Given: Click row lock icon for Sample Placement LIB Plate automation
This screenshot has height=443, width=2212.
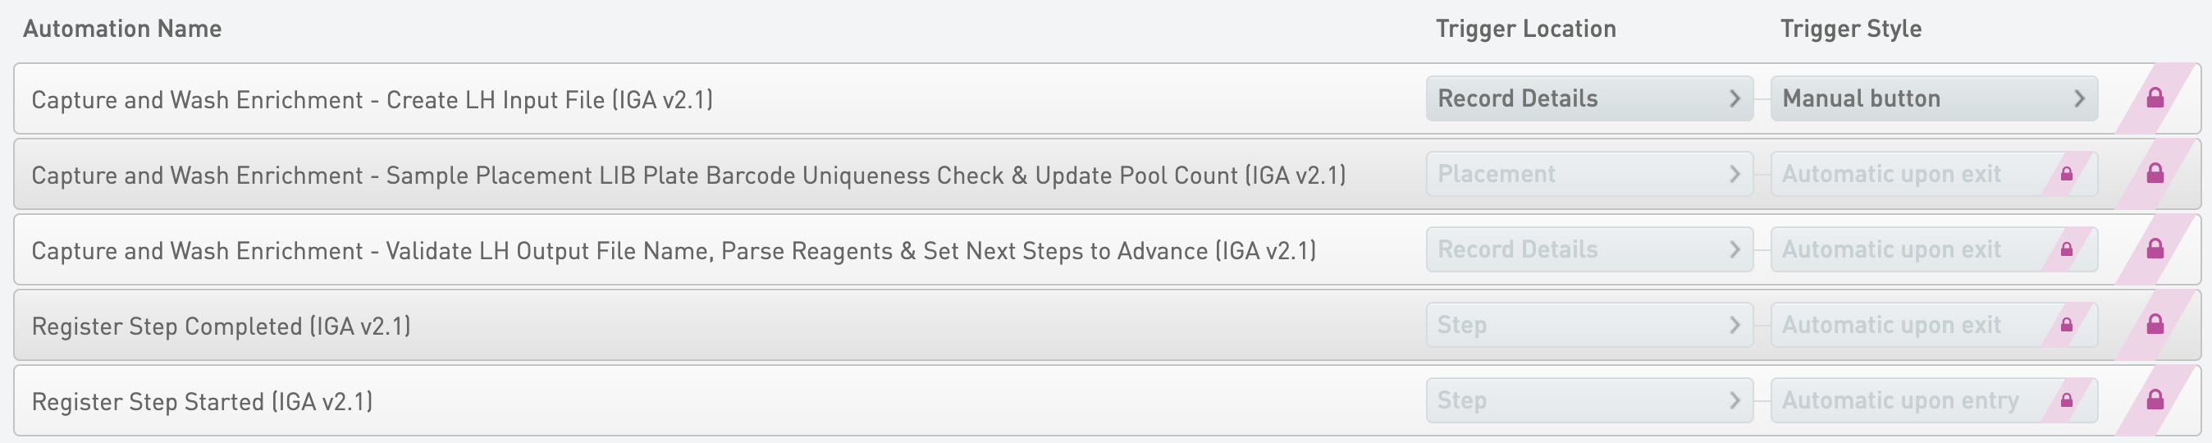Looking at the screenshot, I should click(x=2155, y=173).
